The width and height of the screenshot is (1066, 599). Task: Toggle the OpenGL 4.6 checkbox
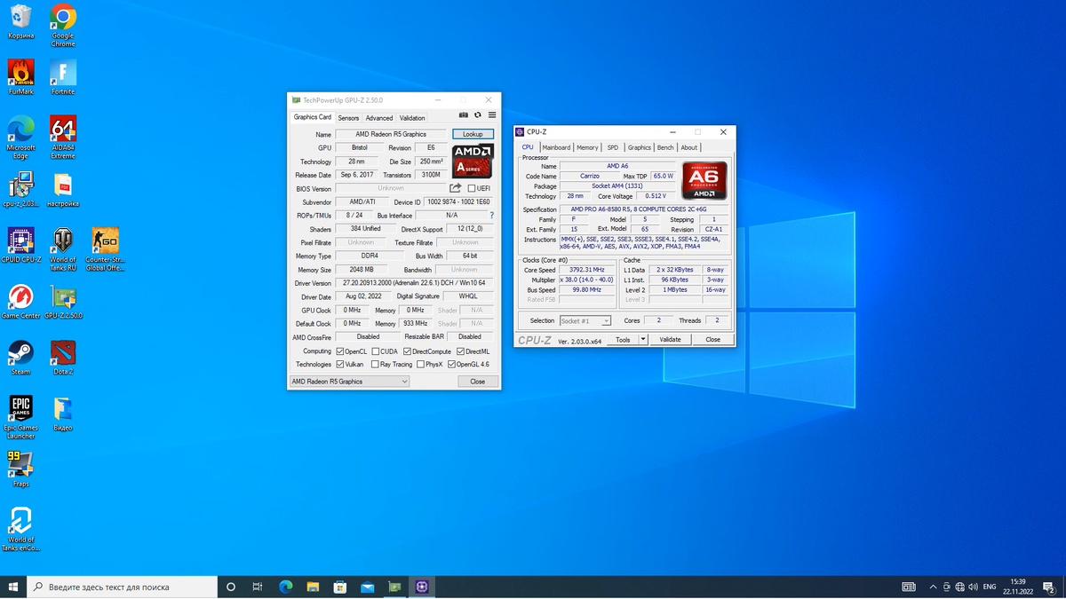point(451,364)
